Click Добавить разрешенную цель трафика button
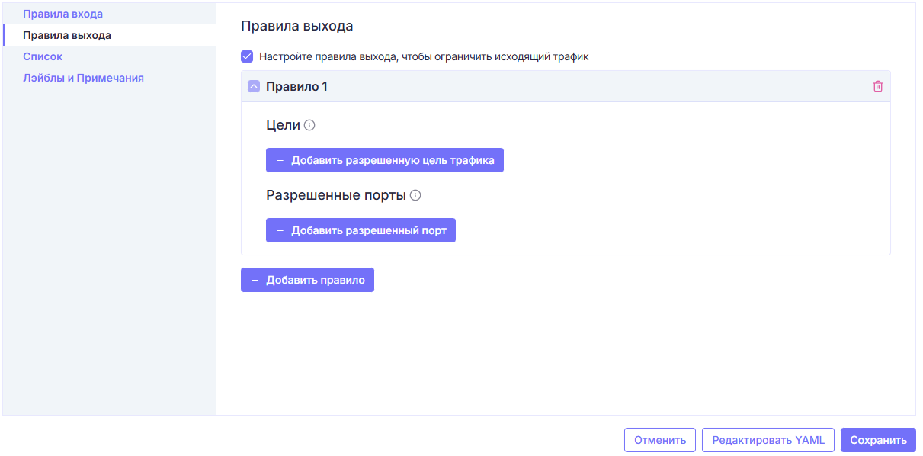Image resolution: width=923 pixels, height=456 pixels. [385, 160]
